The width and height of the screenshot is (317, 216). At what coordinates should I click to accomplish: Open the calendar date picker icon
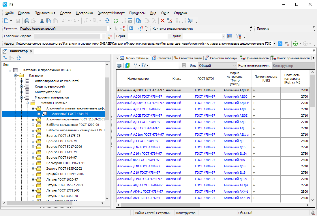[x=230, y=36]
